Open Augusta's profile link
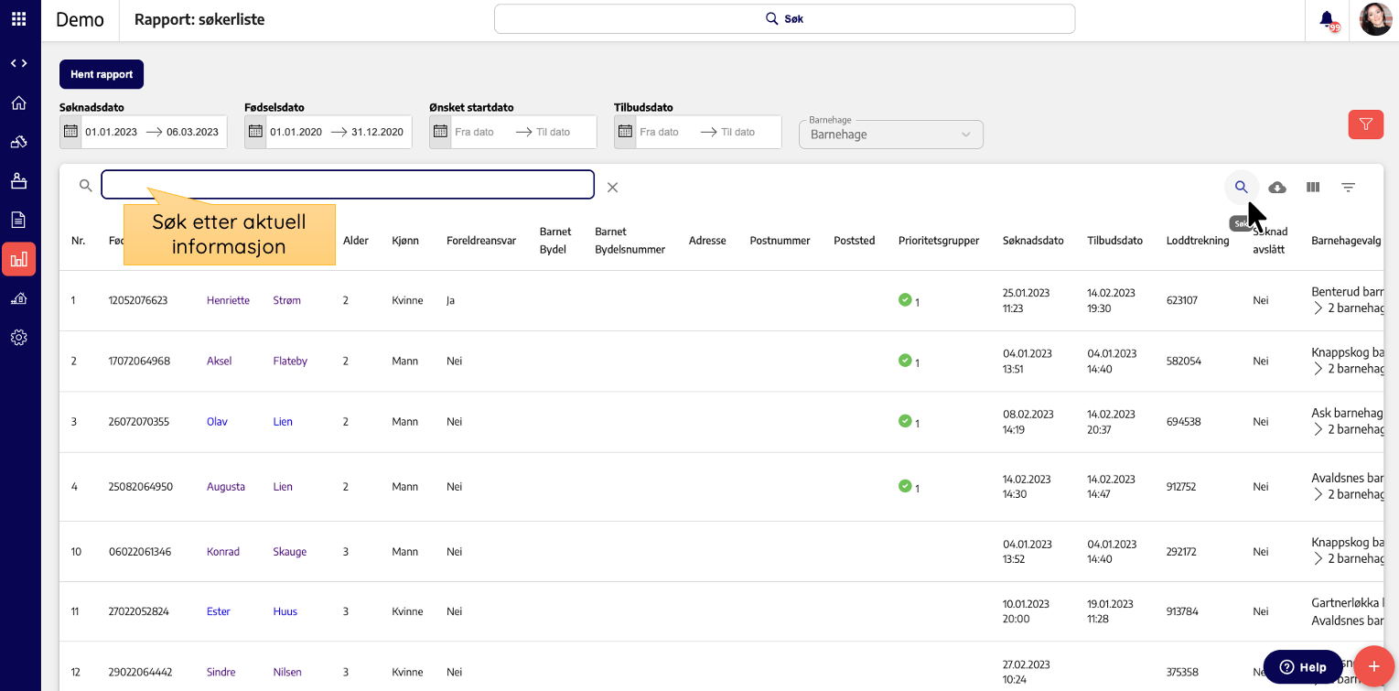Image resolution: width=1399 pixels, height=691 pixels. [226, 487]
